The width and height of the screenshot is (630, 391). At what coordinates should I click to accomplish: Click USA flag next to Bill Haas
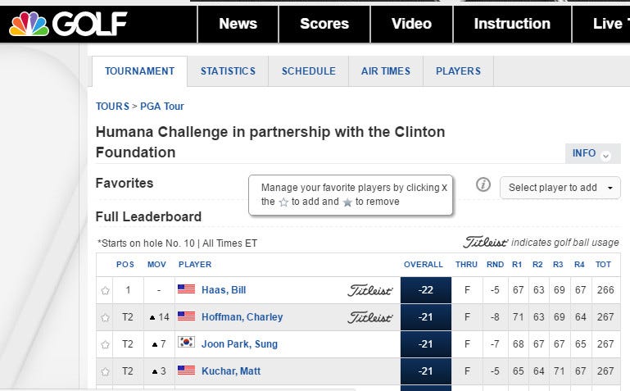[x=187, y=289]
